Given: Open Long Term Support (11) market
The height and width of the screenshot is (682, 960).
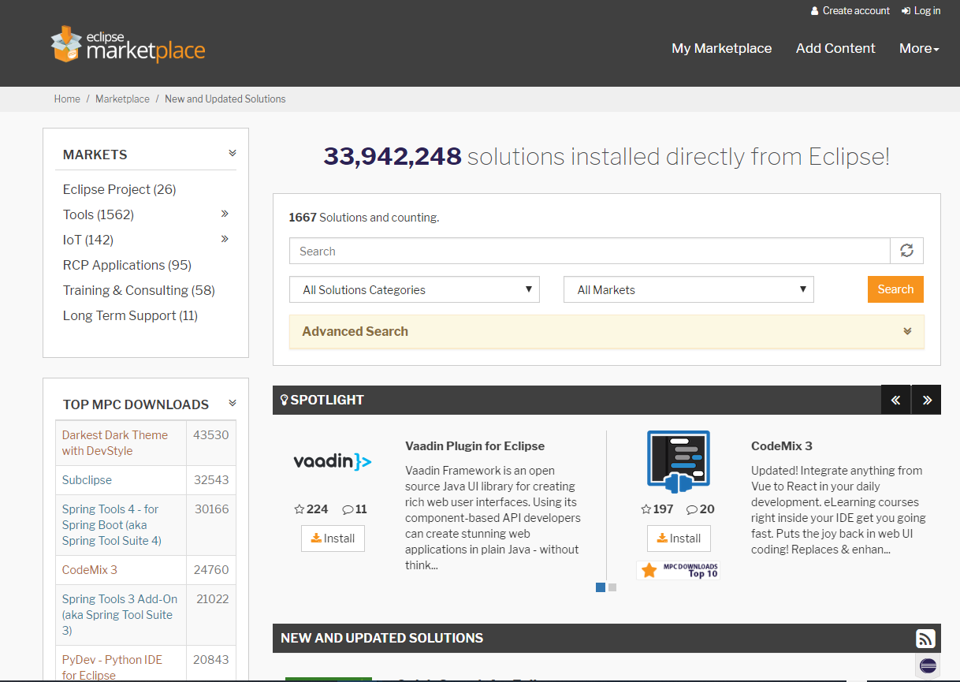Looking at the screenshot, I should click(130, 315).
